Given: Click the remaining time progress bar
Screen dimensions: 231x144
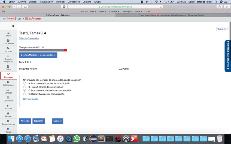Looking at the screenshot, I should pyautogui.click(x=43, y=50).
